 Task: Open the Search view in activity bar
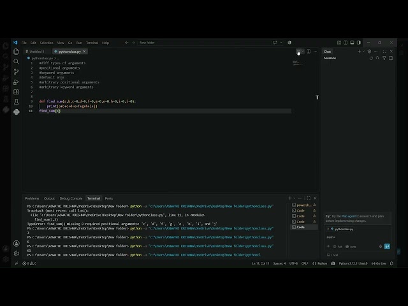16,61
